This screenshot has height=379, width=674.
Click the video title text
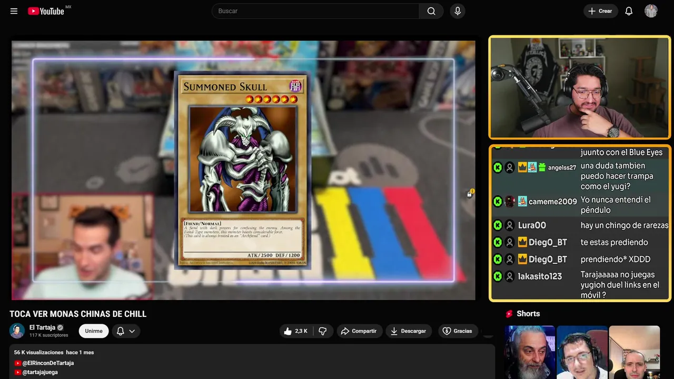point(78,314)
